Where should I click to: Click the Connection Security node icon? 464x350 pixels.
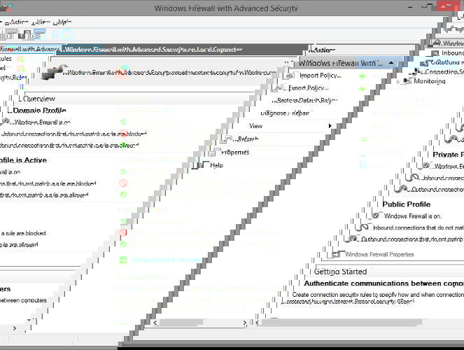click(416, 72)
